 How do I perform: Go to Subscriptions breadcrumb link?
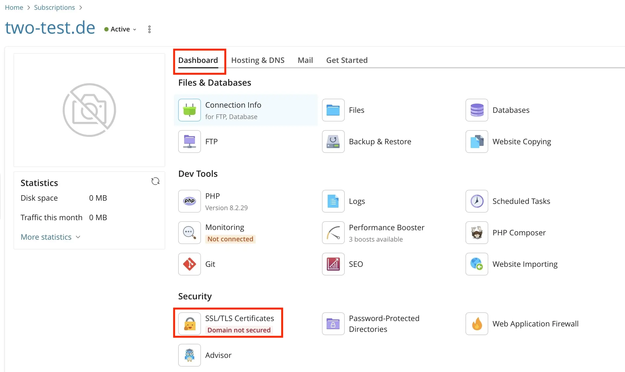(x=54, y=8)
